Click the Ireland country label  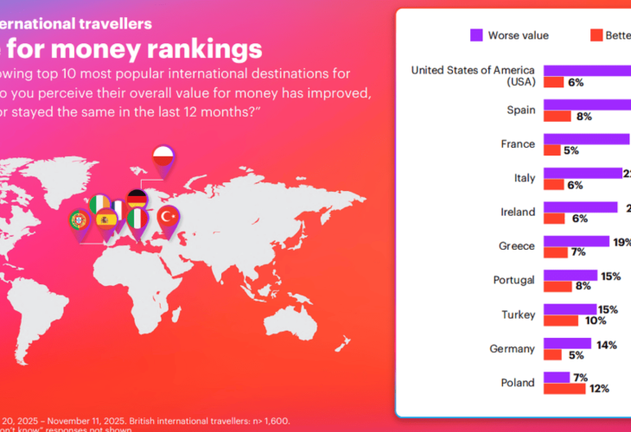point(517,212)
